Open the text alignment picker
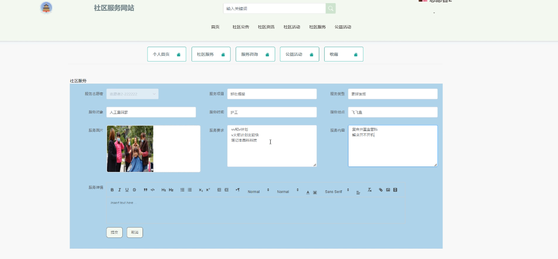This screenshot has height=259, width=558. point(358,192)
